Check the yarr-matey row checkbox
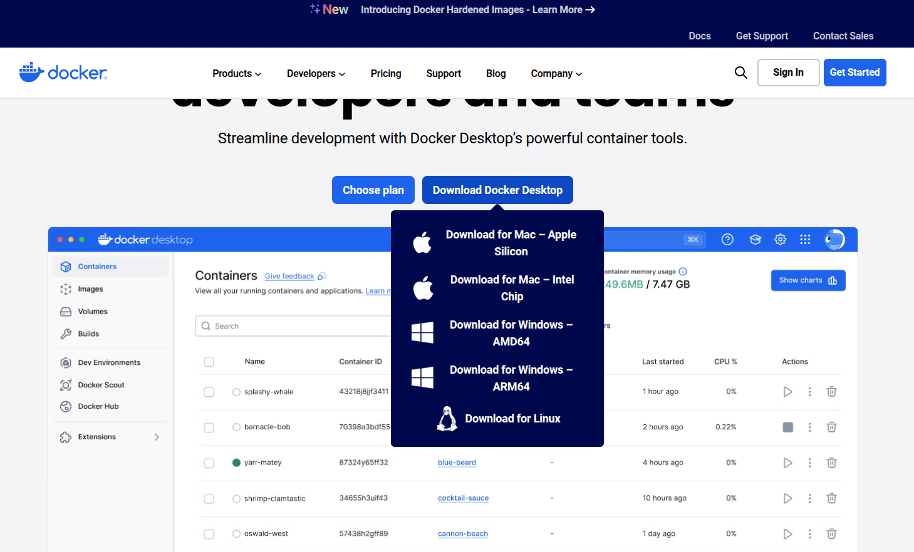 pos(209,463)
